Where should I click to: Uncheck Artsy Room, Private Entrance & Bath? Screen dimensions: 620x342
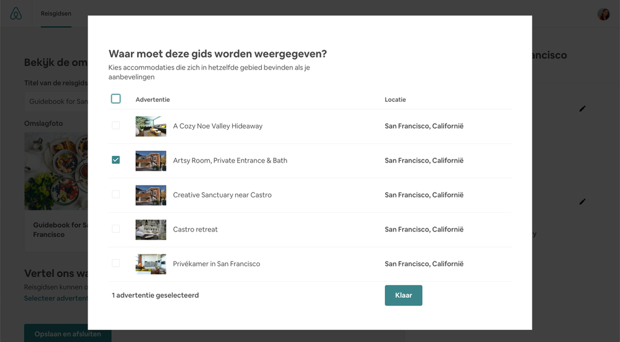point(115,160)
